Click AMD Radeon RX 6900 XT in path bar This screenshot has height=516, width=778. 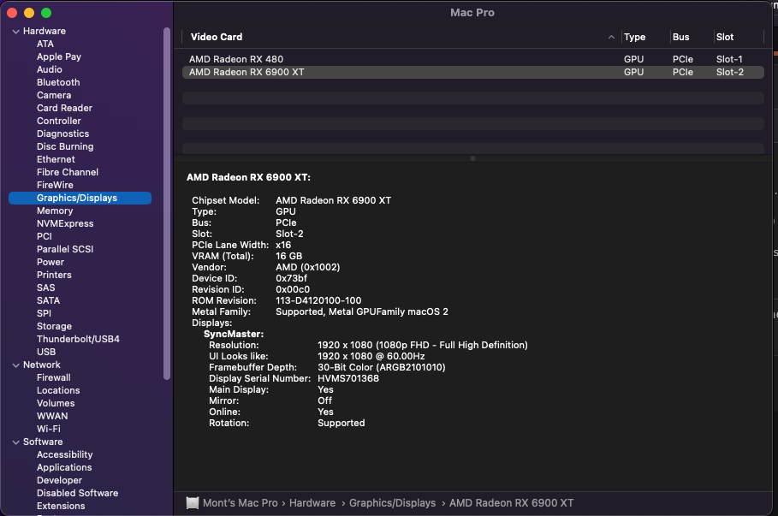512,503
